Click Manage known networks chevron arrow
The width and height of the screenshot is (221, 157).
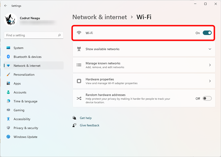[210, 65]
